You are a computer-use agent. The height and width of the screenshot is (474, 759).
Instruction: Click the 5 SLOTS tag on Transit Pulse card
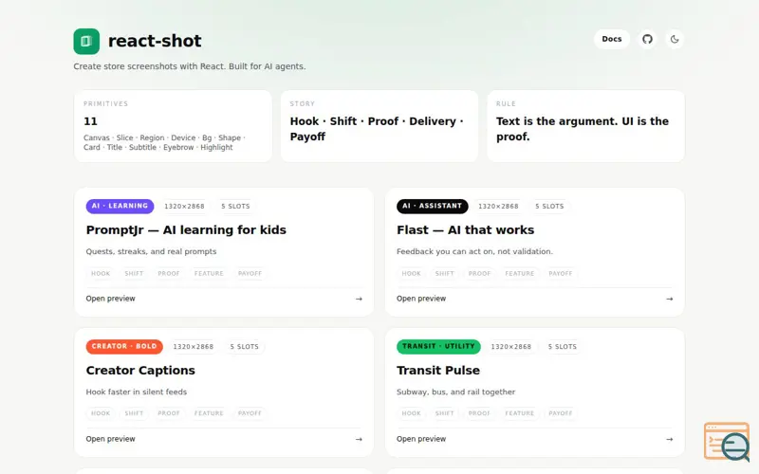562,346
